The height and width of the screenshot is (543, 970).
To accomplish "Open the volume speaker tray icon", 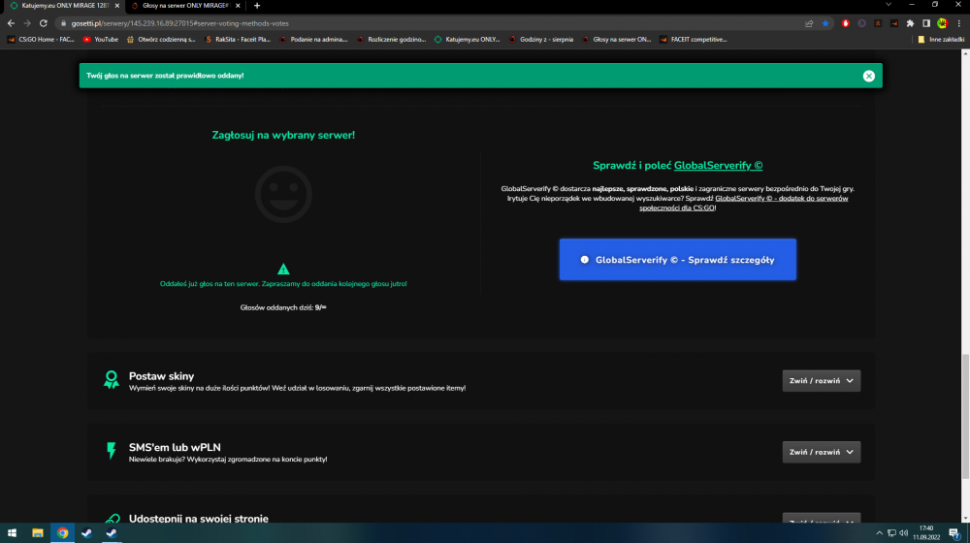I will tap(904, 533).
